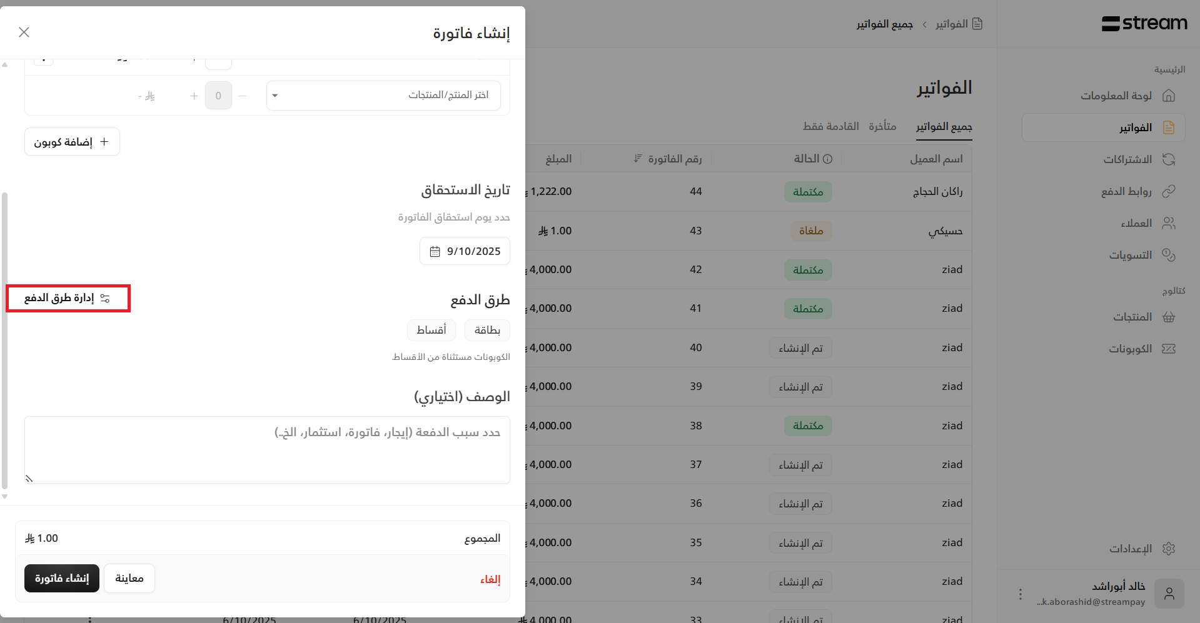Click the calendar icon in due date field

[435, 251]
